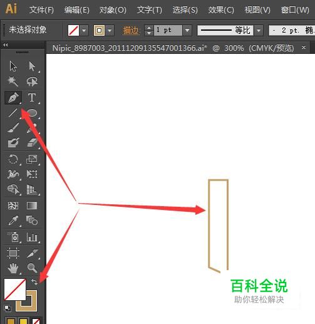Select the Selection tool black arrow
The width and height of the screenshot is (315, 324).
pos(13,66)
